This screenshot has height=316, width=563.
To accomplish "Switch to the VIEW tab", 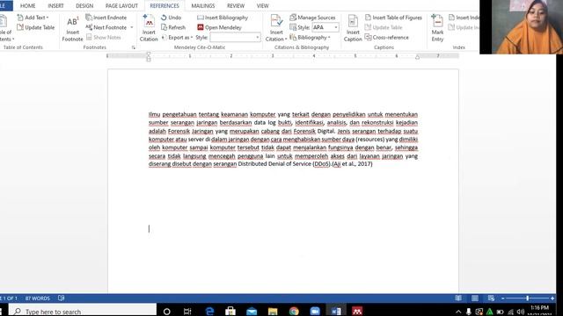I will coord(262,6).
